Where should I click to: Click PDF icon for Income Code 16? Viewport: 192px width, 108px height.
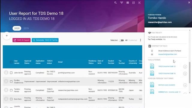tap(152, 73)
